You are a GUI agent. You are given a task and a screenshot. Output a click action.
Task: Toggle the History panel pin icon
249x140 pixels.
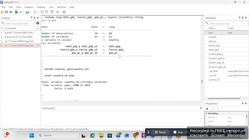tap(34, 18)
